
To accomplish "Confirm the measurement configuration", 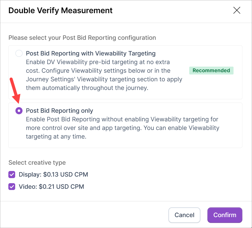I will click(225, 215).
